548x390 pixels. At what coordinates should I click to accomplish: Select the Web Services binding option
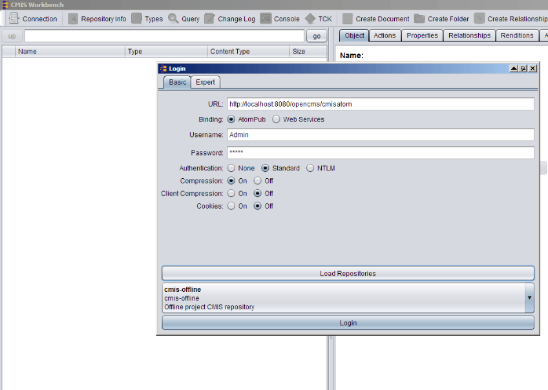pyautogui.click(x=277, y=119)
